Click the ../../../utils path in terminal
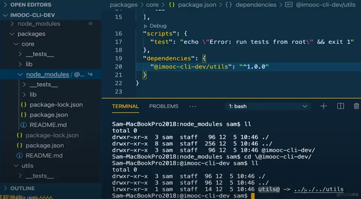This screenshot has width=361, height=199. (x=319, y=189)
